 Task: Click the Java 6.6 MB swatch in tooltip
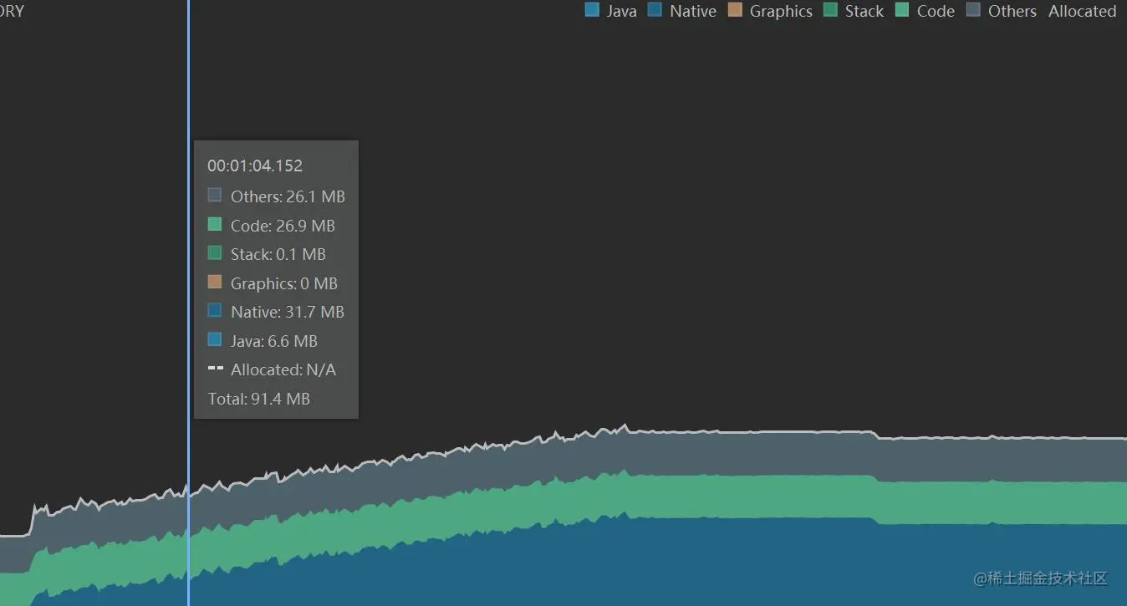(x=215, y=339)
